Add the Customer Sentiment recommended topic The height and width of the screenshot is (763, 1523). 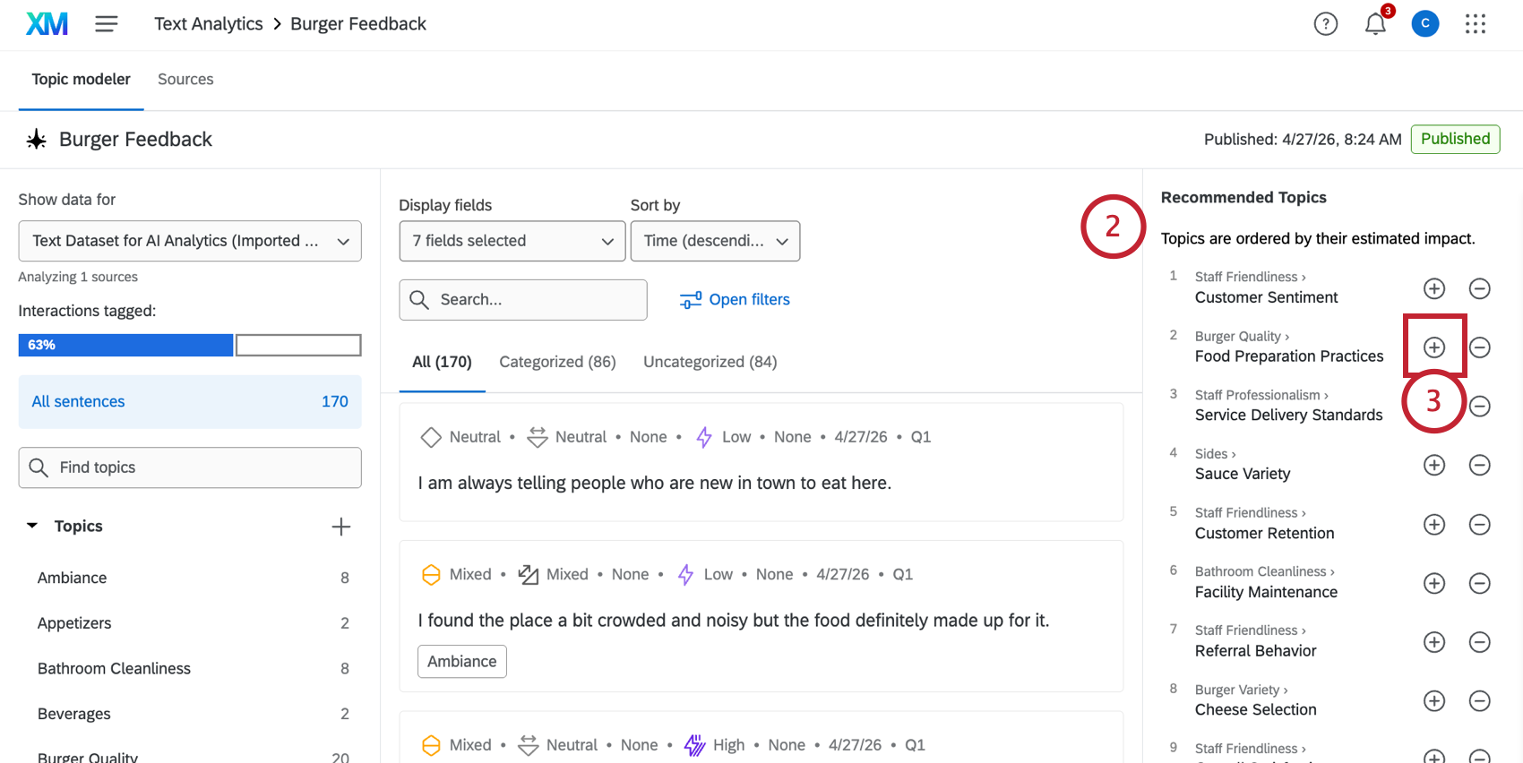click(1434, 288)
